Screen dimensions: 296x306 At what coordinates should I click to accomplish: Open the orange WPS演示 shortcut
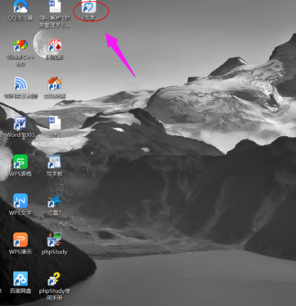(x=20, y=240)
